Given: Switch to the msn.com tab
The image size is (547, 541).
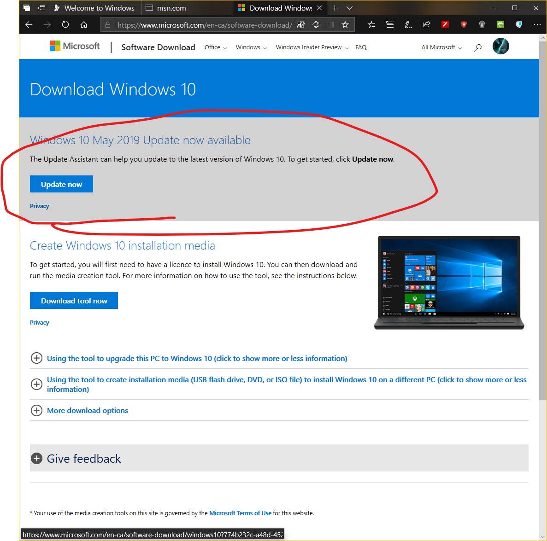Looking at the screenshot, I should pyautogui.click(x=187, y=8).
